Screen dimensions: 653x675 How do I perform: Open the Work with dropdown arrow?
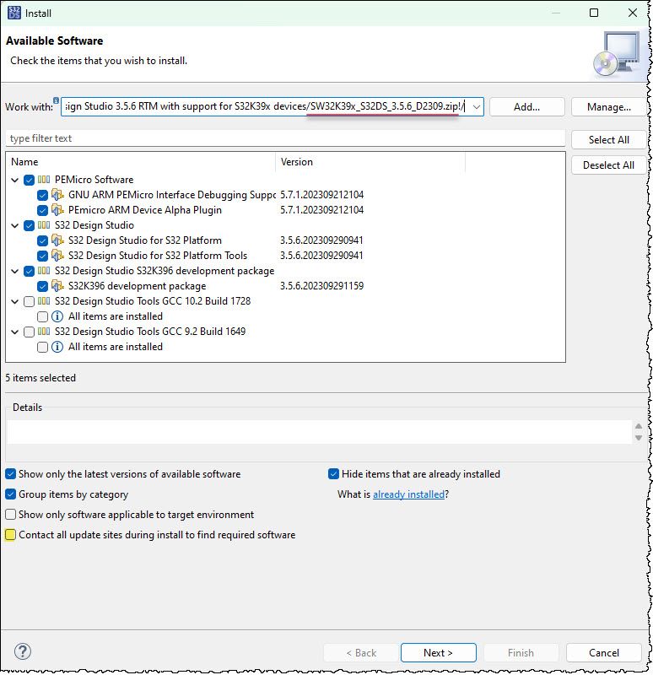[x=476, y=107]
